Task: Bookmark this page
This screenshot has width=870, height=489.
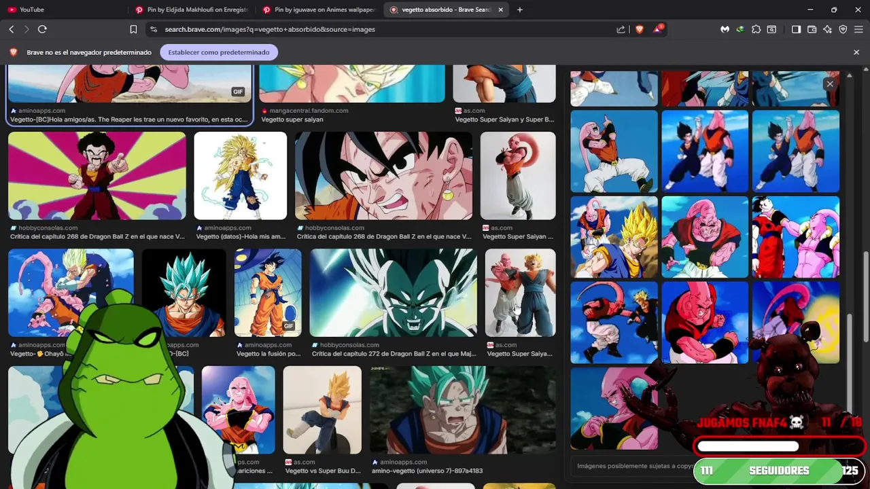Action: point(133,29)
